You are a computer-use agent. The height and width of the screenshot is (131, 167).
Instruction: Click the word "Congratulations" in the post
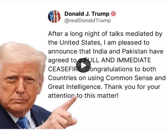click(109, 69)
